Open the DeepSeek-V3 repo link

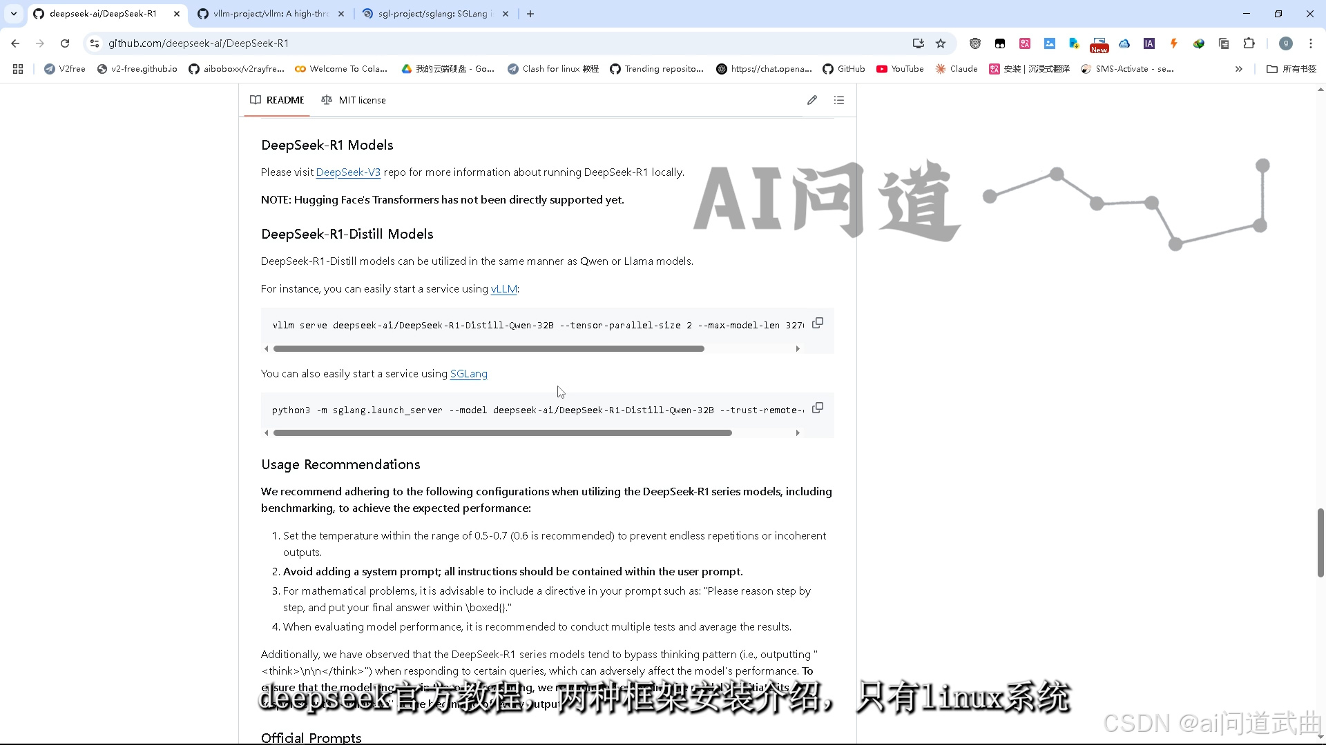point(348,172)
